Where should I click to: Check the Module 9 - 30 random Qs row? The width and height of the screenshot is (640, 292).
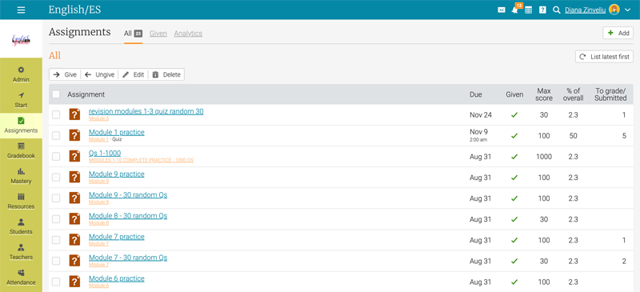tap(56, 198)
